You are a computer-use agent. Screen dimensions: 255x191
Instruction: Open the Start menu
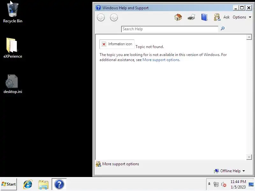[9, 184]
